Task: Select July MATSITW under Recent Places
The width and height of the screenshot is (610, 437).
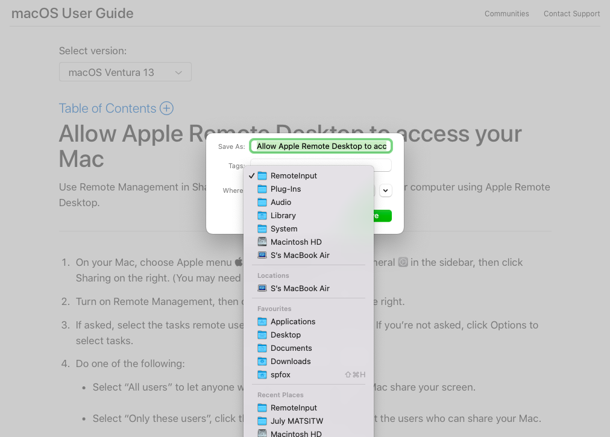Action: point(309,421)
